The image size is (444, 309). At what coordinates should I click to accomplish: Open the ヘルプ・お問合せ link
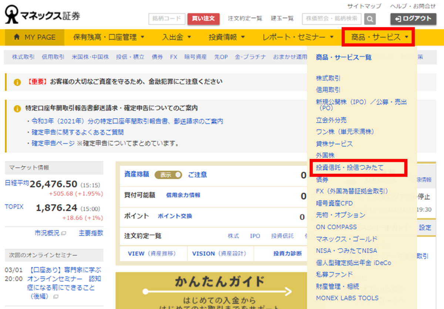point(413,6)
